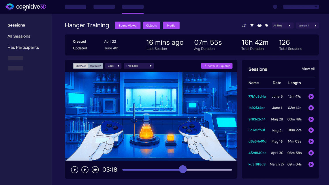Sort sessions by Name column

point(253,83)
